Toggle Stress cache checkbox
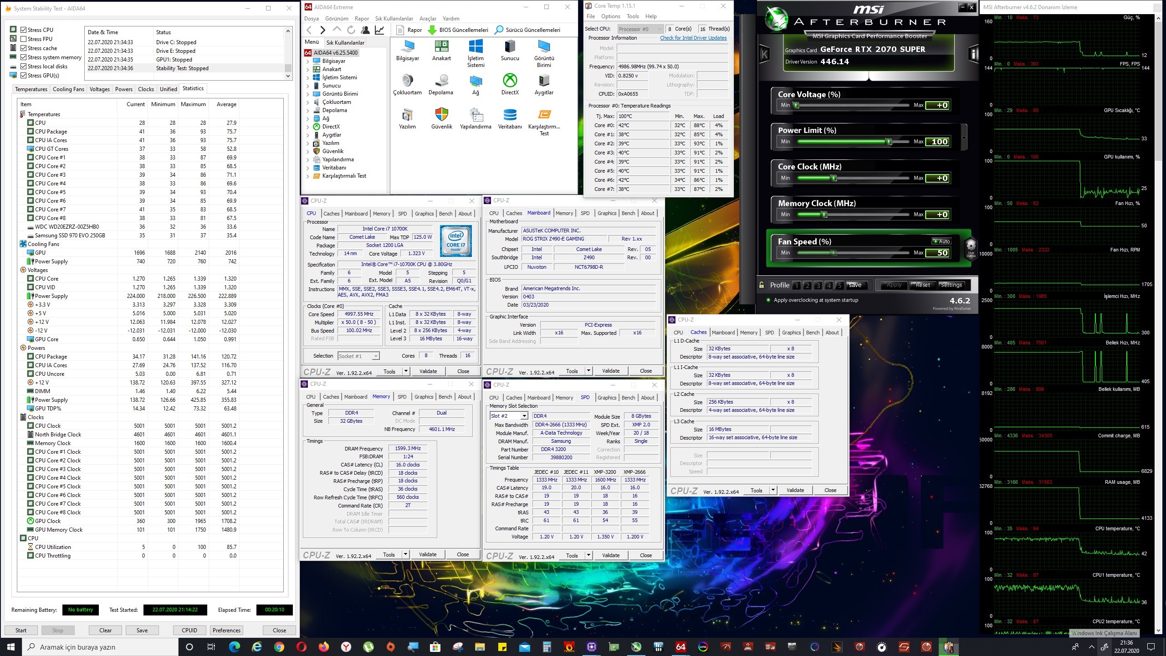This screenshot has height=656, width=1166. pyautogui.click(x=23, y=48)
